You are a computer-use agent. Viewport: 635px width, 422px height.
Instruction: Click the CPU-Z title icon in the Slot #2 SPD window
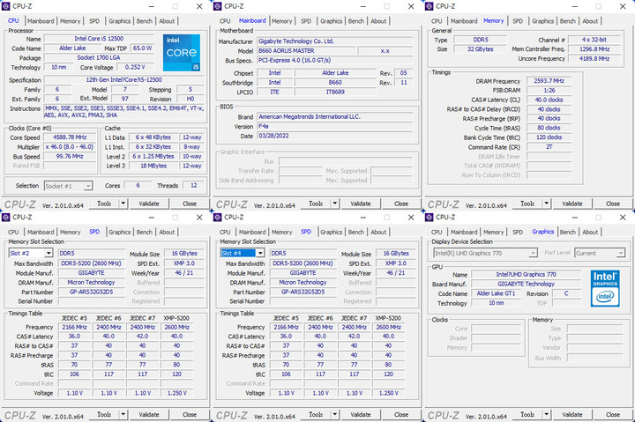click(x=5, y=218)
